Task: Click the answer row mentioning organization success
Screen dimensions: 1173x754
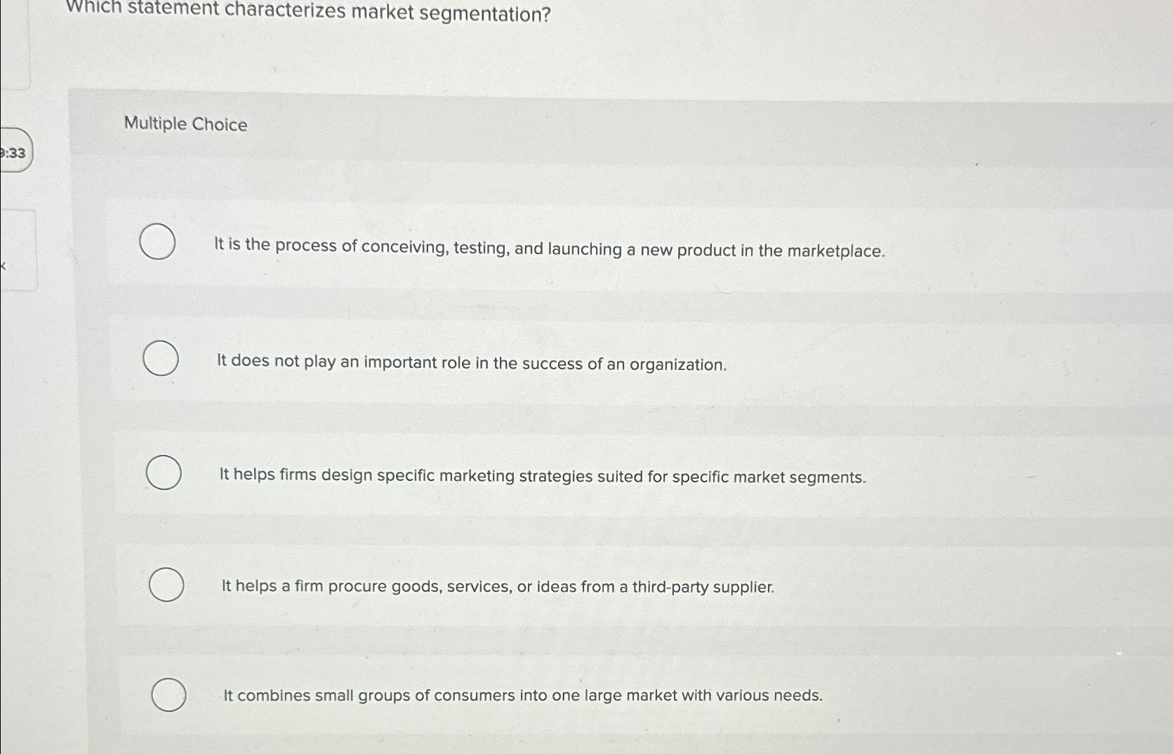Action: point(471,364)
